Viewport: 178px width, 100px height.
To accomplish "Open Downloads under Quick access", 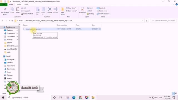I will click(11, 33).
